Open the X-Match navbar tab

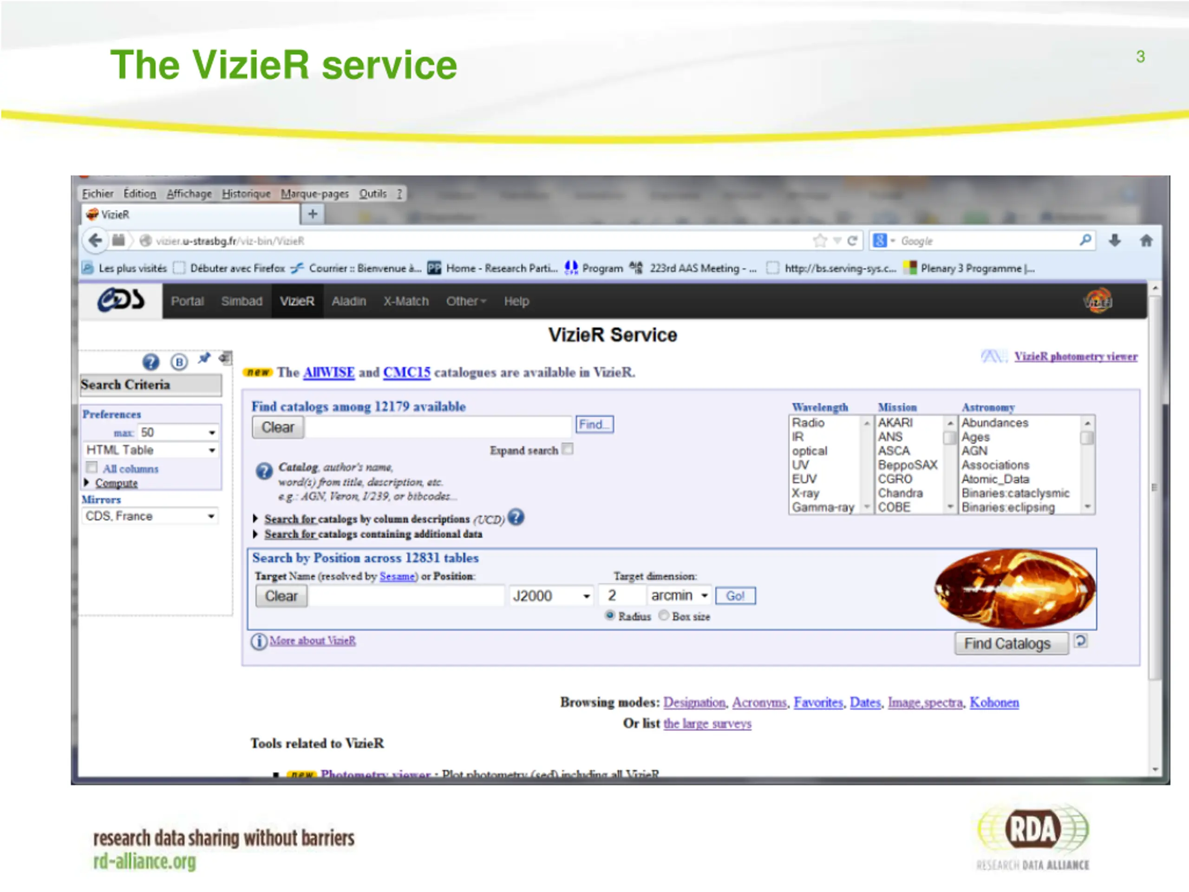[x=406, y=301]
